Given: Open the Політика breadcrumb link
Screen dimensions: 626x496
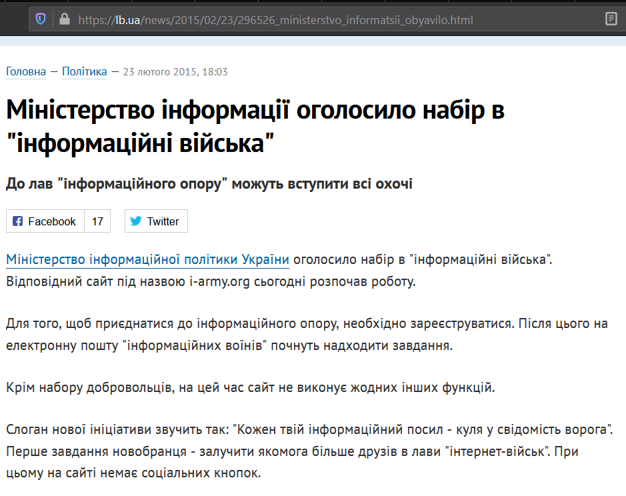Looking at the screenshot, I should point(84,71).
